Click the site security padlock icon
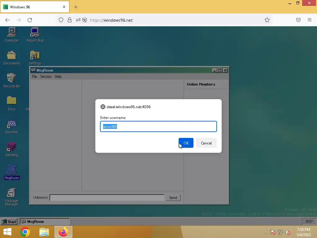Viewport: 317px width, 238px height. click(x=70, y=20)
